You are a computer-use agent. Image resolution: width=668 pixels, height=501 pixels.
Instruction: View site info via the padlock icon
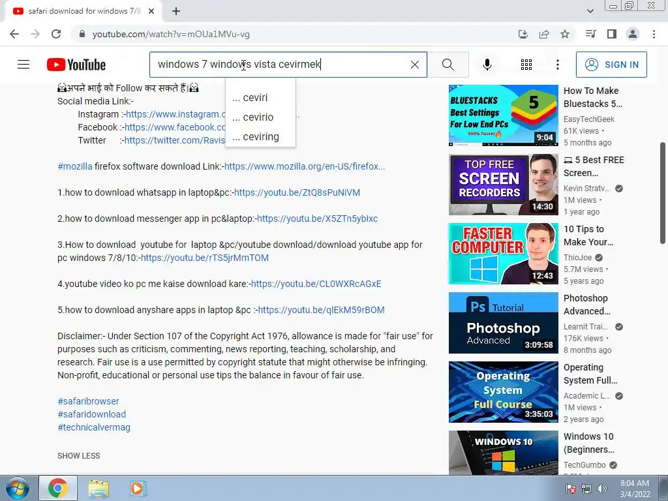click(x=82, y=34)
